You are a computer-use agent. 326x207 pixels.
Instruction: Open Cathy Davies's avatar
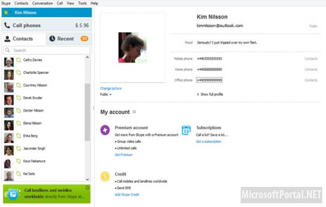coord(9,62)
